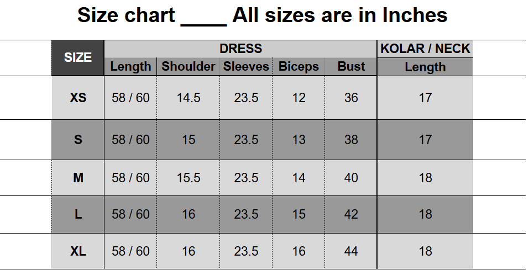Viewport: 529px width, 270px height.
Task: Select the Biceps column header
Action: 298,67
